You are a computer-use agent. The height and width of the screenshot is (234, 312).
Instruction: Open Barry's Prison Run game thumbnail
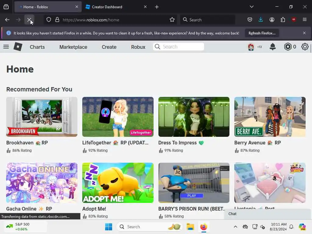(x=194, y=183)
